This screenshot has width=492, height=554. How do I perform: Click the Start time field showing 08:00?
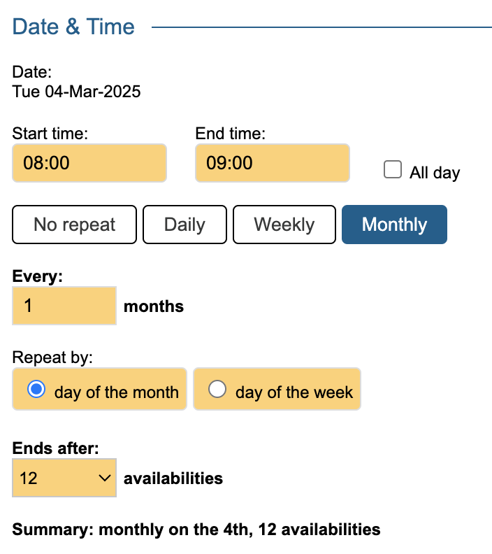(89, 163)
